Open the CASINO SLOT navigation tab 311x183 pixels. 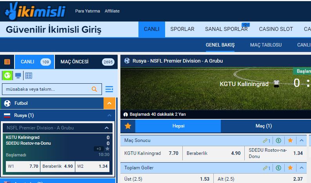[276, 29]
